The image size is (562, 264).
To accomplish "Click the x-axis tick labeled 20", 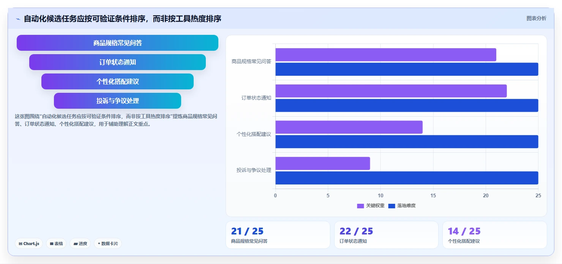I will pyautogui.click(x=486, y=195).
